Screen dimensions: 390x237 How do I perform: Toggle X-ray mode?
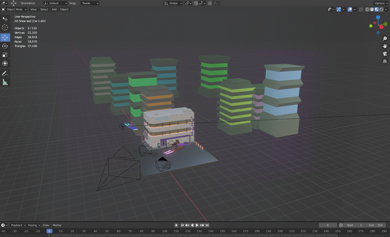(361, 10)
